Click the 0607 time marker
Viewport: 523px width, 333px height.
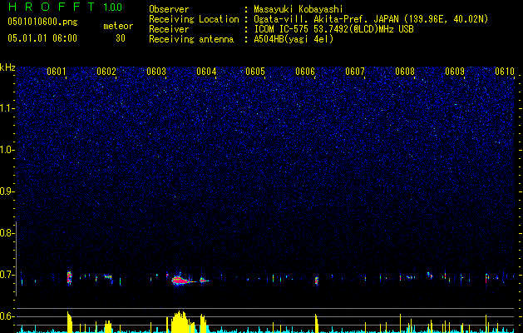point(355,72)
